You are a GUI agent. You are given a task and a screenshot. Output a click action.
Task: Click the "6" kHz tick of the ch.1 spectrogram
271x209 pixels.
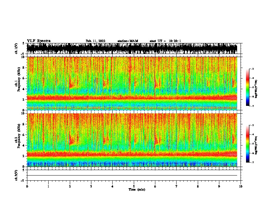pos(24,79)
